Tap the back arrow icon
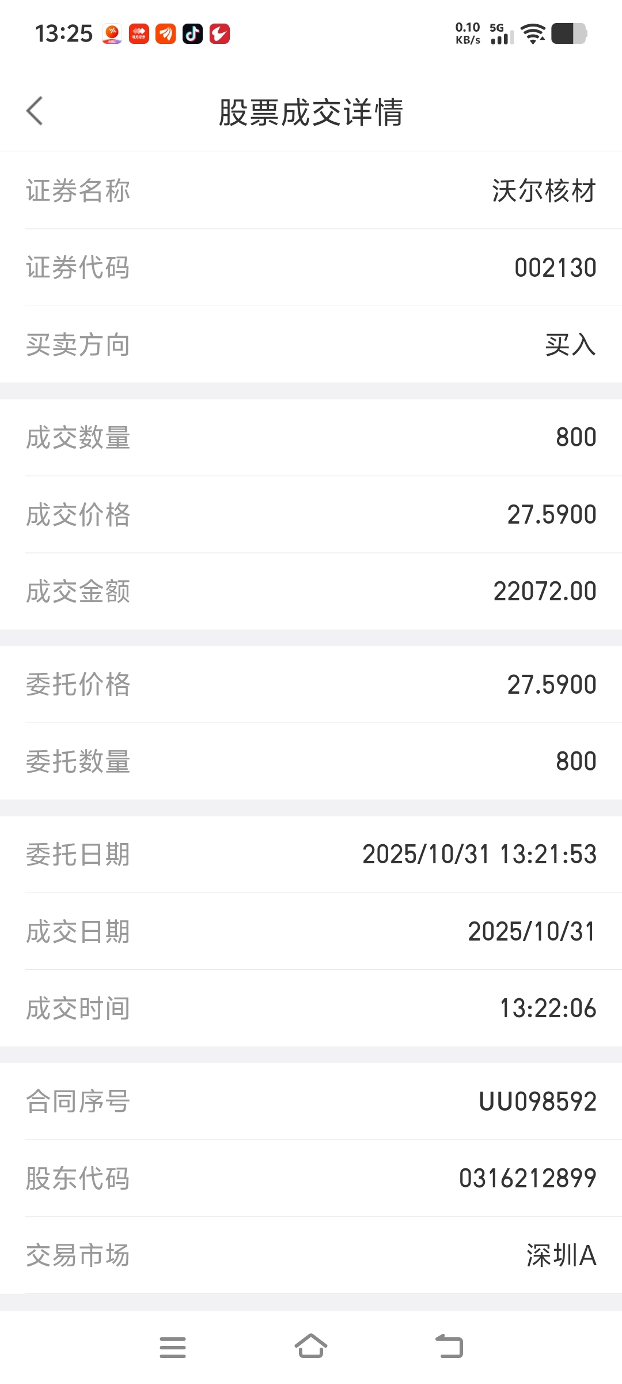 tap(35, 111)
